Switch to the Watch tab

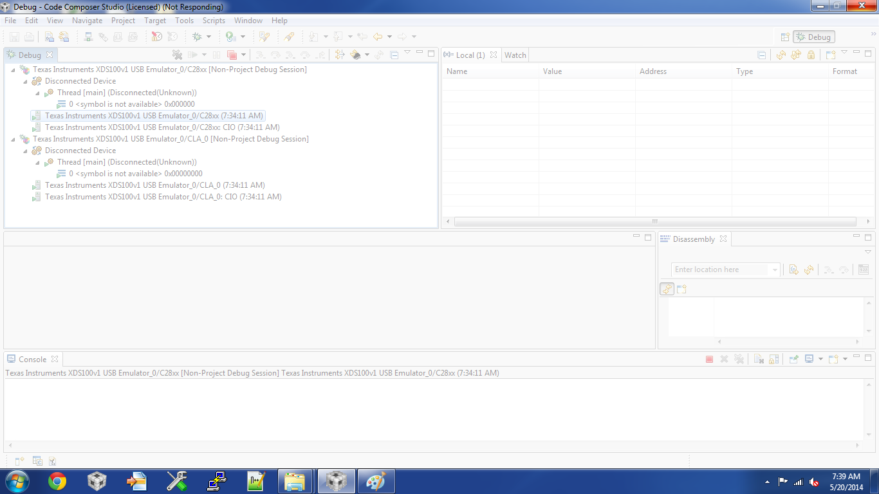click(x=515, y=55)
